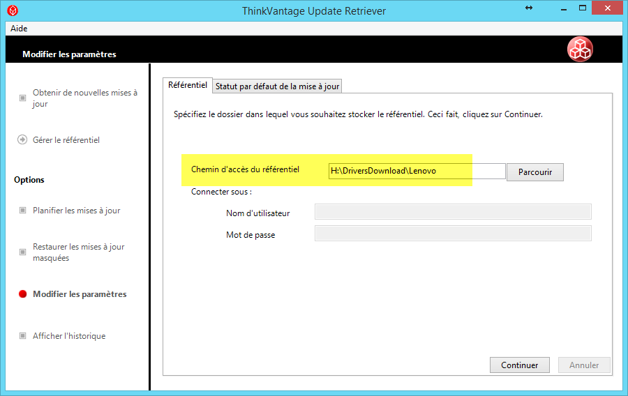Click the red cubes logo in header
628x396 pixels.
coord(580,49)
